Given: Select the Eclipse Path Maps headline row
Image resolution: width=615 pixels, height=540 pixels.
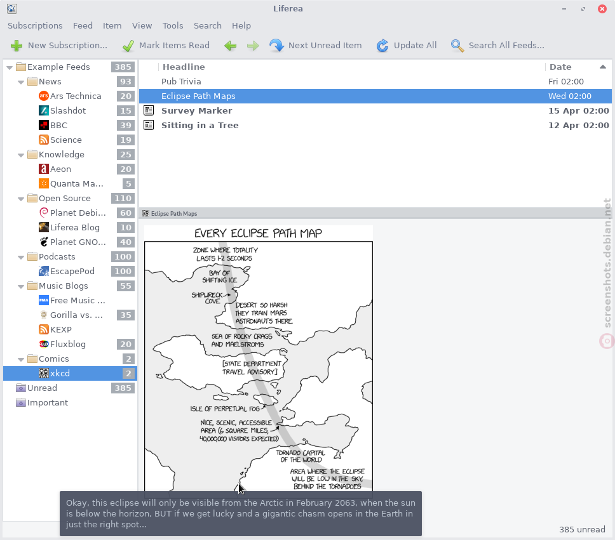Looking at the screenshot, I should 375,96.
